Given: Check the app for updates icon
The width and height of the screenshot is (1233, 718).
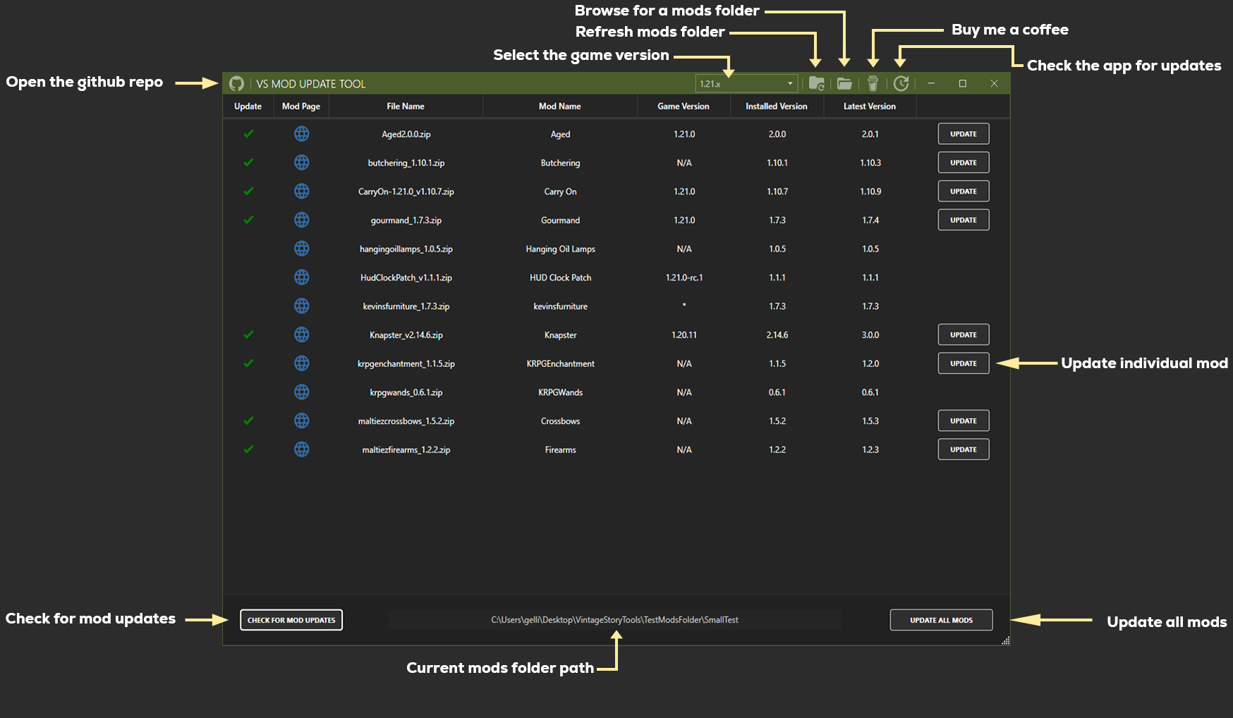Looking at the screenshot, I should 901,84.
